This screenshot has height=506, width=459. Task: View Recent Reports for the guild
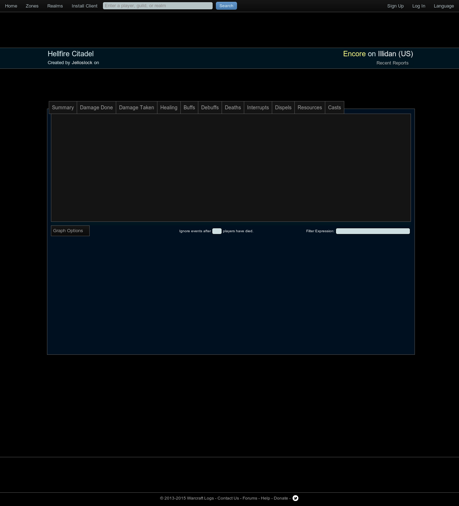click(392, 63)
